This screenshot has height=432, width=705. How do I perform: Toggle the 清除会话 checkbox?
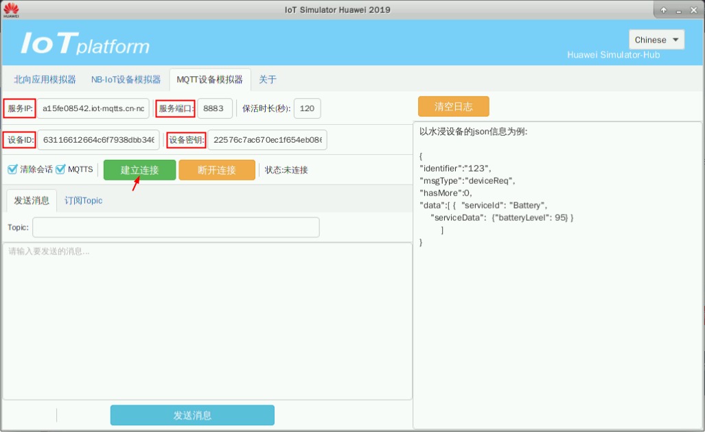tap(12, 169)
